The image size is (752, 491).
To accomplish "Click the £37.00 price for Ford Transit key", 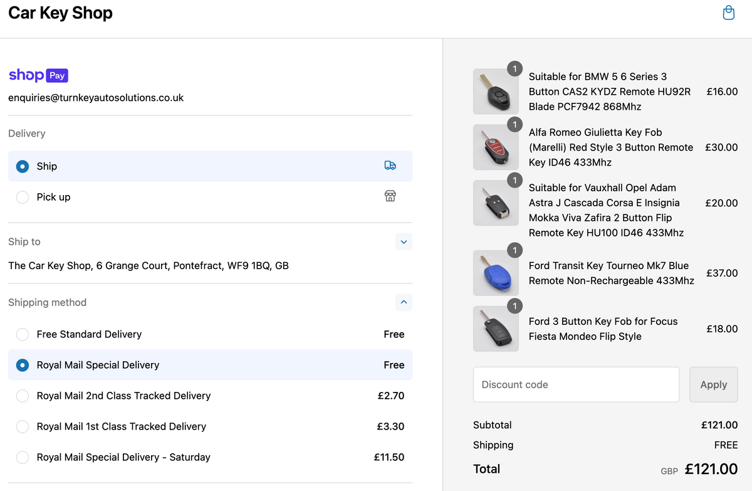I will point(722,273).
